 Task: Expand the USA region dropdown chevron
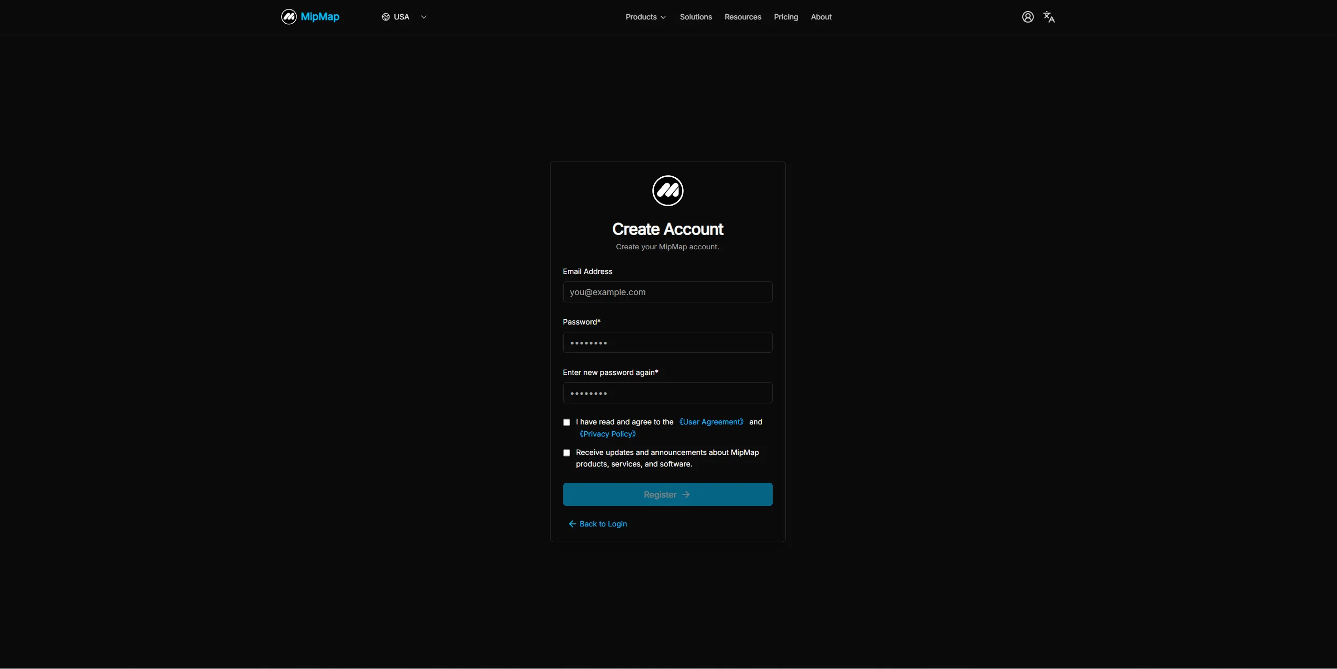coord(424,17)
